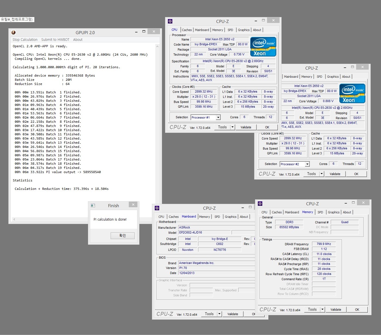Open Submit to HWBOT menu in GPUPI
This screenshot has height=335, width=381.
click(x=55, y=40)
